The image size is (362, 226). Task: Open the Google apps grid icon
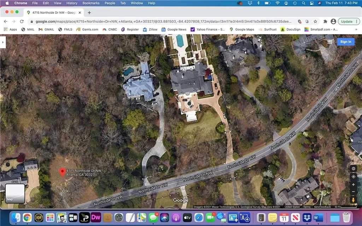330,42
